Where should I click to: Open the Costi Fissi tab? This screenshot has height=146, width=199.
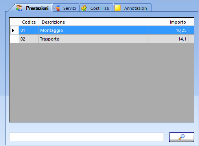pos(96,8)
